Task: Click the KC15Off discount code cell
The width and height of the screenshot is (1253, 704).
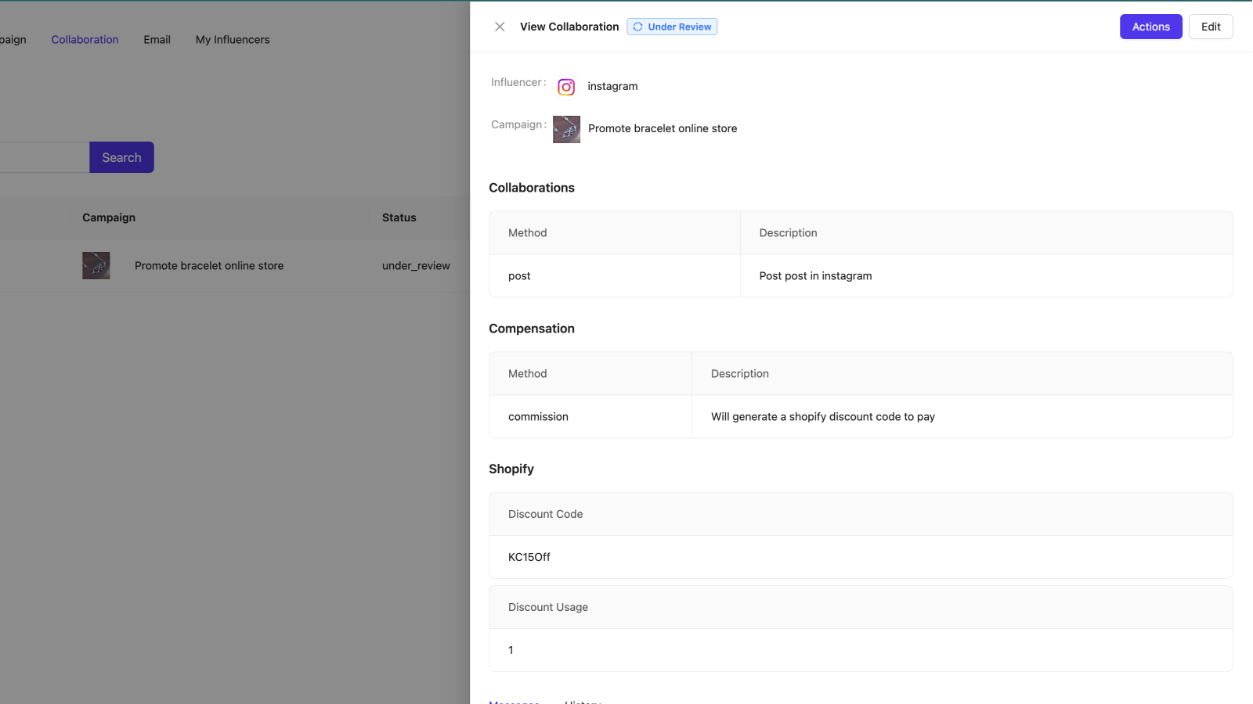Action: [529, 557]
